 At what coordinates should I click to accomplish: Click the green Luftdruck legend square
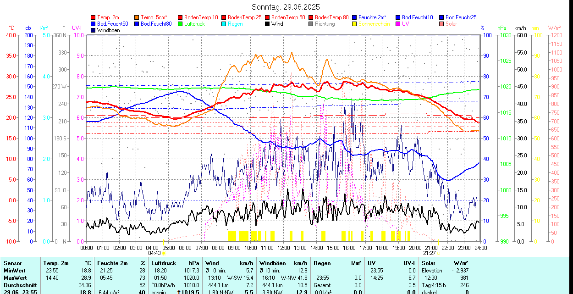(180, 24)
